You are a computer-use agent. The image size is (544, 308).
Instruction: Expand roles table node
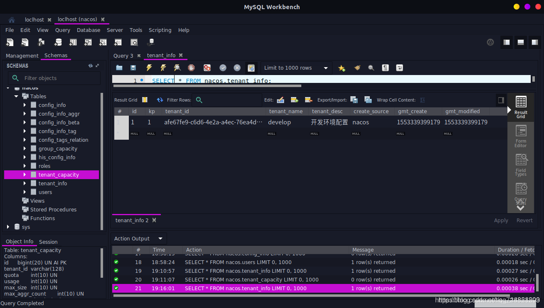point(25,166)
